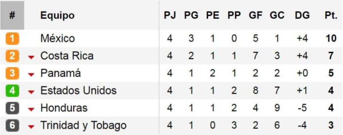Viewport: 343px width, 135px height.
Task: Sort by the Pt. column header
Action: tap(331, 15)
